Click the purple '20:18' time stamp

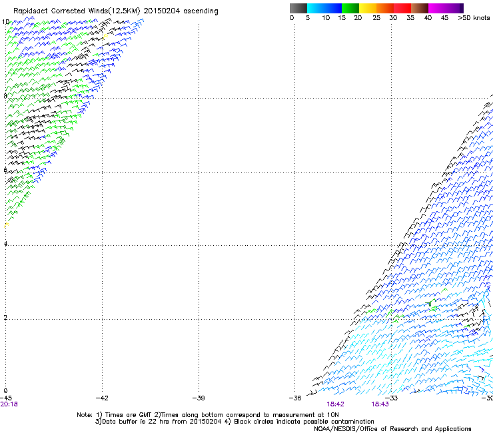point(9,404)
